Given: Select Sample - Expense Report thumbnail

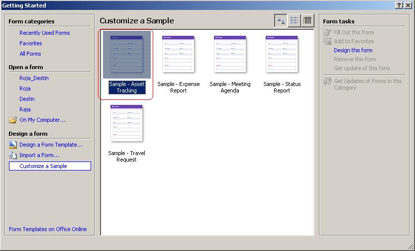Looking at the screenshot, I should coord(178,55).
